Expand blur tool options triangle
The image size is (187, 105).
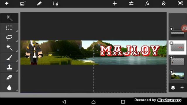(x=17, y=90)
